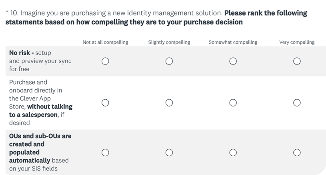Choose 'Very compelling' for Clever App Store purchase
The image size is (326, 175).
coord(297,103)
